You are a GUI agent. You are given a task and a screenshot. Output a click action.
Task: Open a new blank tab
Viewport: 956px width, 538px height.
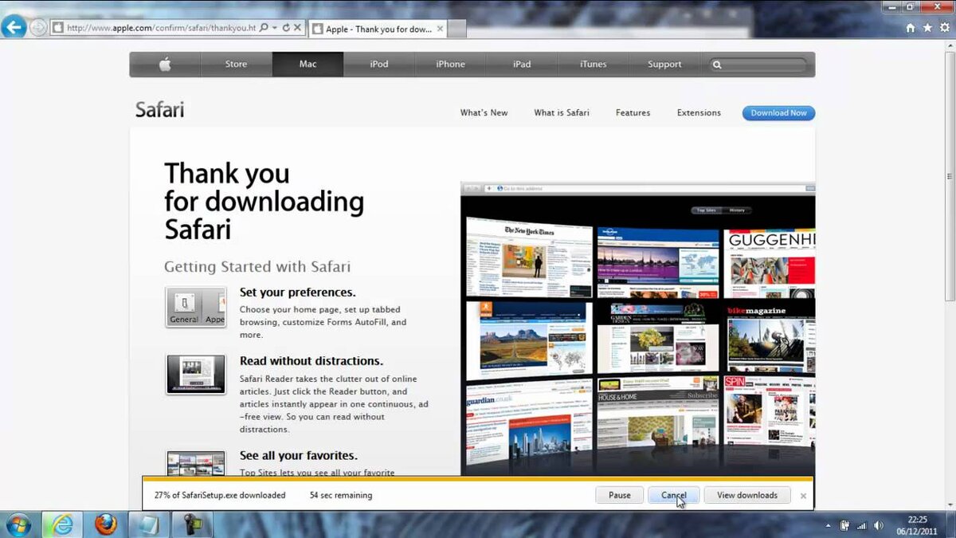click(457, 29)
